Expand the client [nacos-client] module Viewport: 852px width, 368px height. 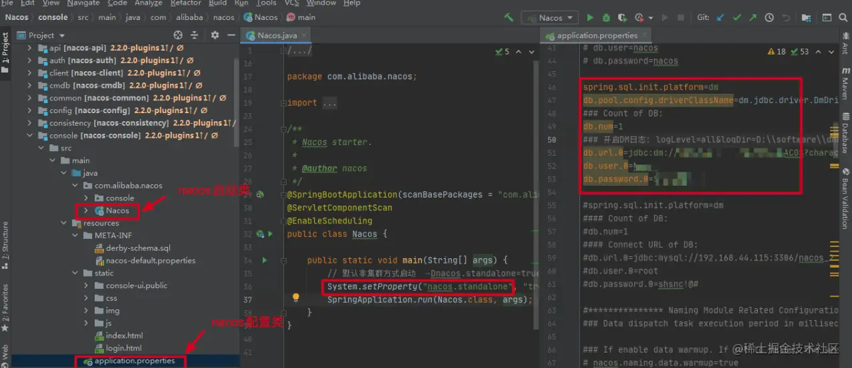[x=29, y=73]
